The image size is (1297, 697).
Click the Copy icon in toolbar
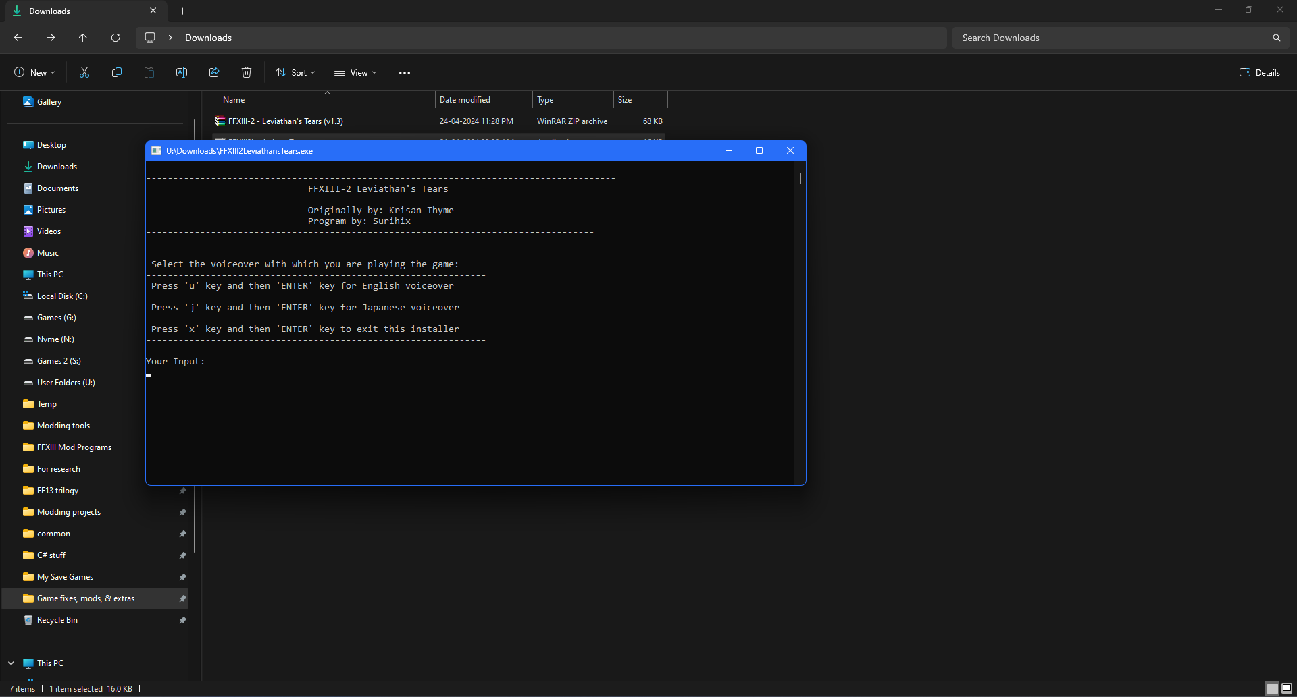tap(117, 72)
